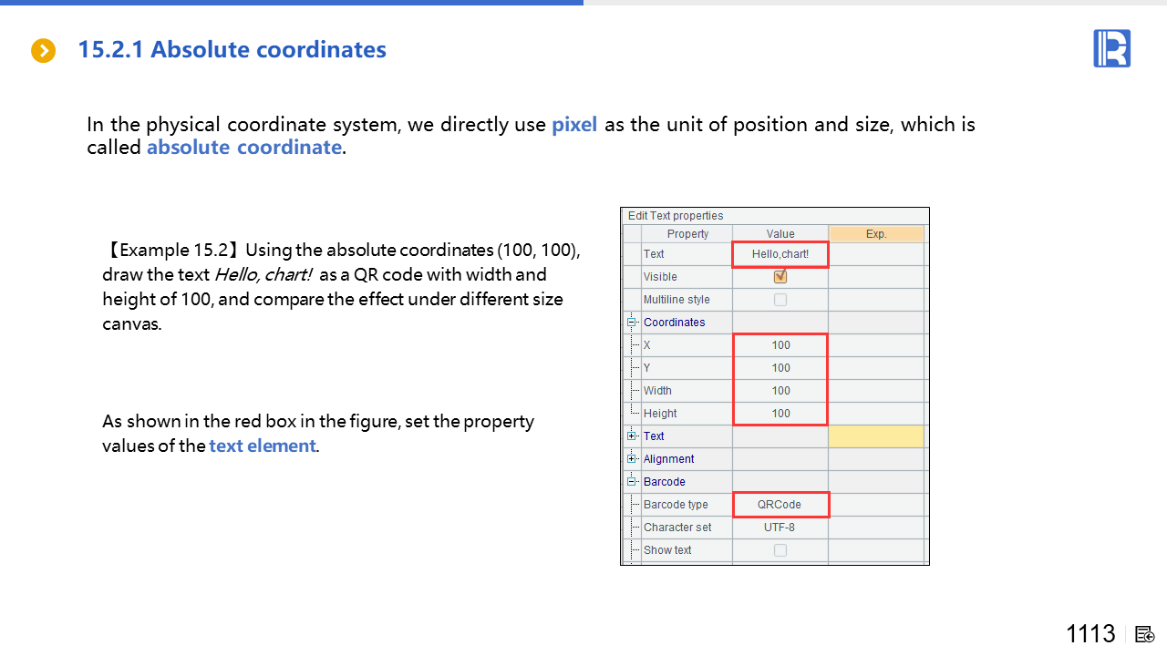Expand the Text property group
Image resolution: width=1167 pixels, height=656 pixels.
tap(632, 436)
